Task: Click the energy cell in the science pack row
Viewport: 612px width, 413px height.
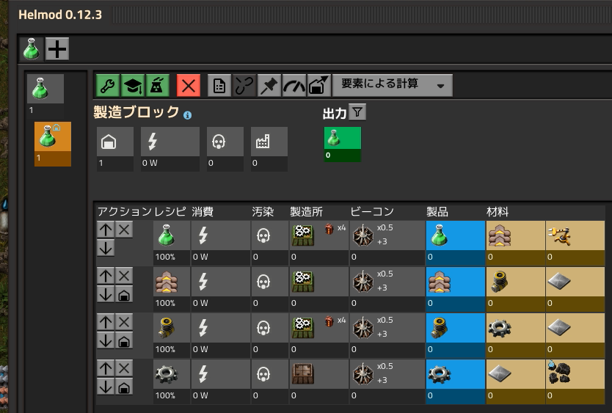Action: click(221, 243)
